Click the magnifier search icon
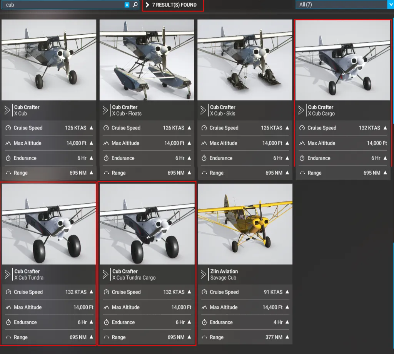 pos(135,5)
